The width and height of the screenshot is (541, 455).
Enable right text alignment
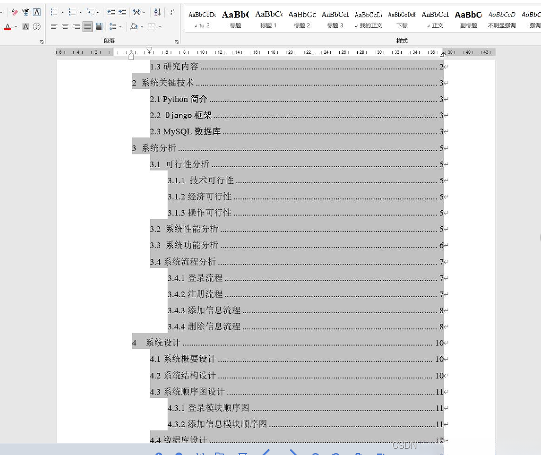tap(76, 26)
